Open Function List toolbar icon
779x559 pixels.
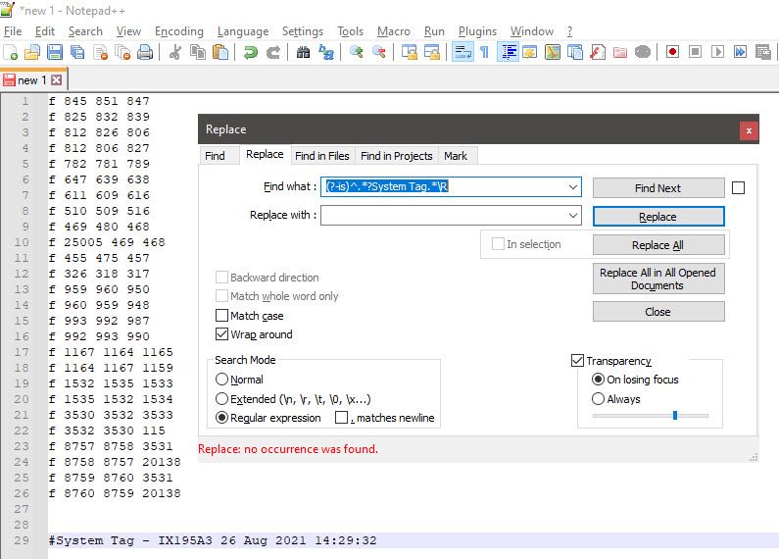597,52
